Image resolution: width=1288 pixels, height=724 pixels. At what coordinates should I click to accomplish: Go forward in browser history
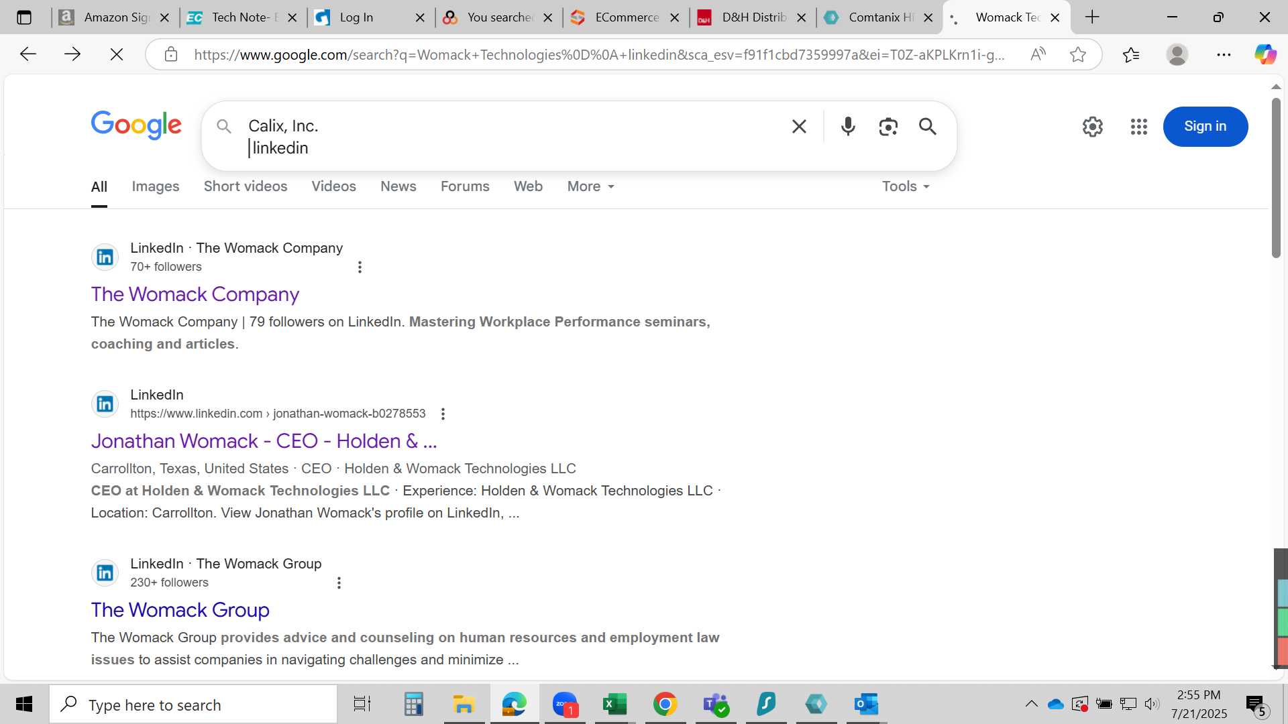pyautogui.click(x=72, y=54)
